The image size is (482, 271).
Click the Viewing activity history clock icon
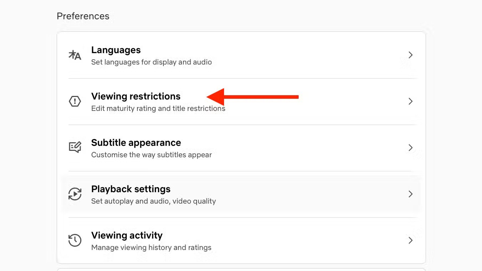tap(75, 240)
